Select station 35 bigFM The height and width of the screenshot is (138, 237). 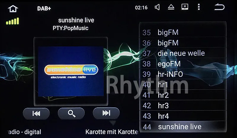[183, 32]
